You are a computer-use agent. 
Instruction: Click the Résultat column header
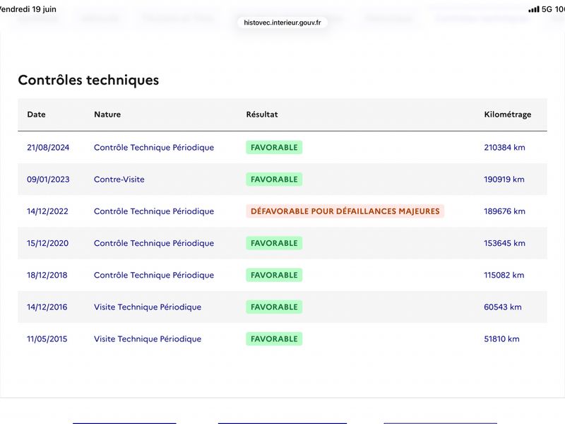262,114
